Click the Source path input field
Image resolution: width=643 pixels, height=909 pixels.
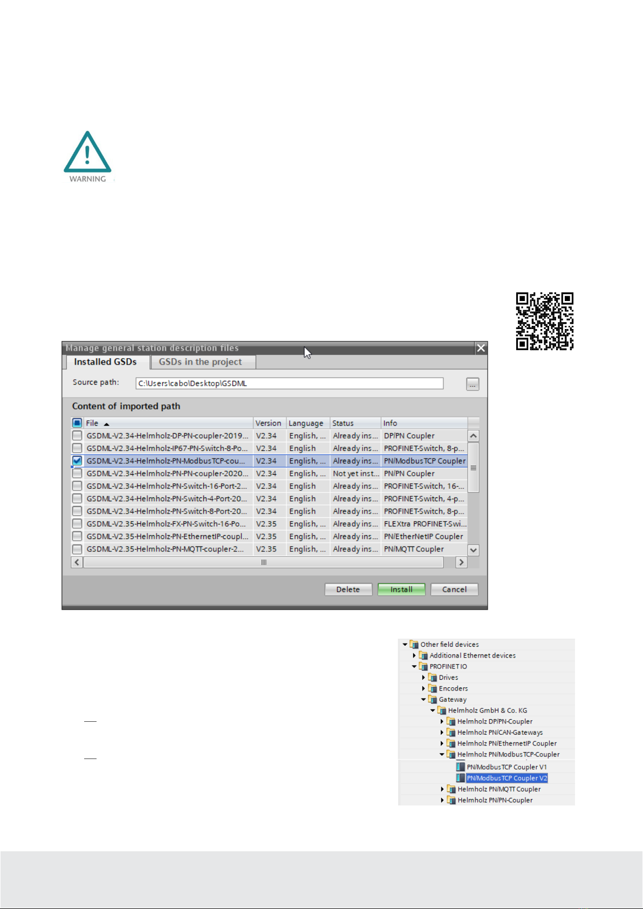289,384
